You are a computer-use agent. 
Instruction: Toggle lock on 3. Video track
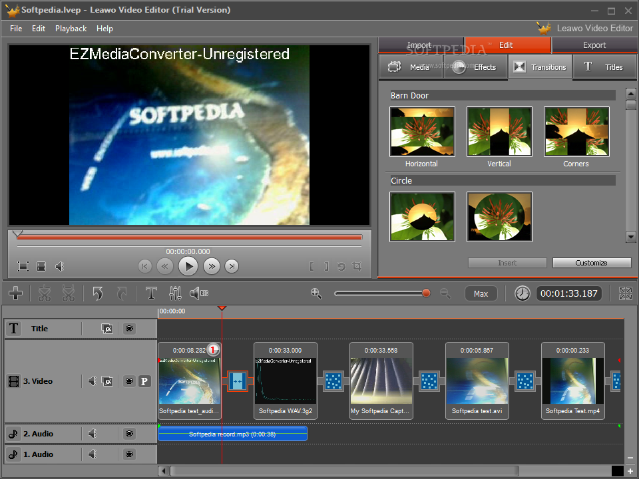click(108, 381)
